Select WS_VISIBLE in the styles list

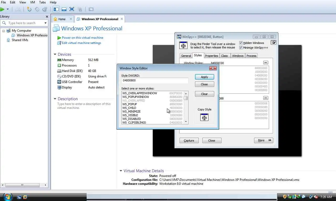click(x=153, y=115)
